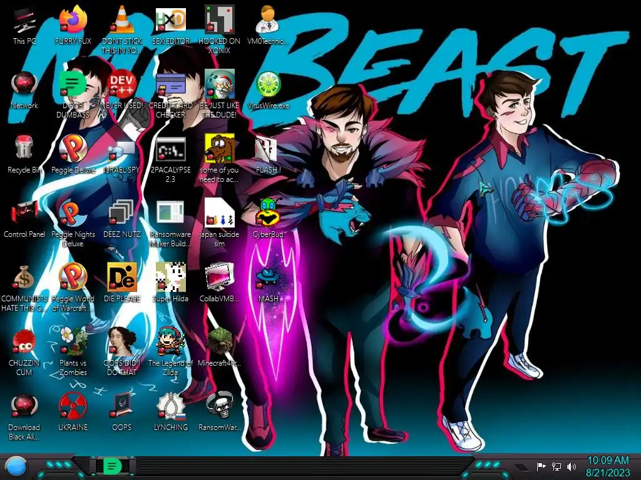The height and width of the screenshot is (480, 641).
Task: Open the CyberBud desktop icon
Action: (x=268, y=212)
